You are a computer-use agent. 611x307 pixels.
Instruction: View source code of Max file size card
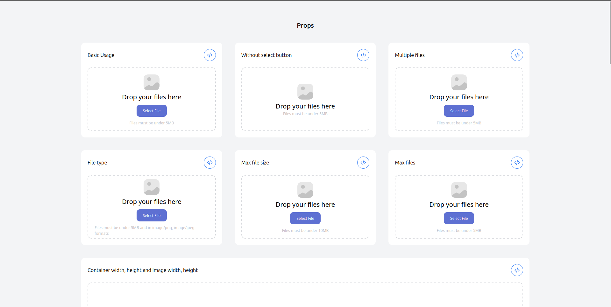click(363, 163)
